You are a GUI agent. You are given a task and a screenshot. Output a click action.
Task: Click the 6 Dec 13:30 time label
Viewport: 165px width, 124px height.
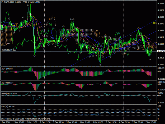[x=111, y=122]
